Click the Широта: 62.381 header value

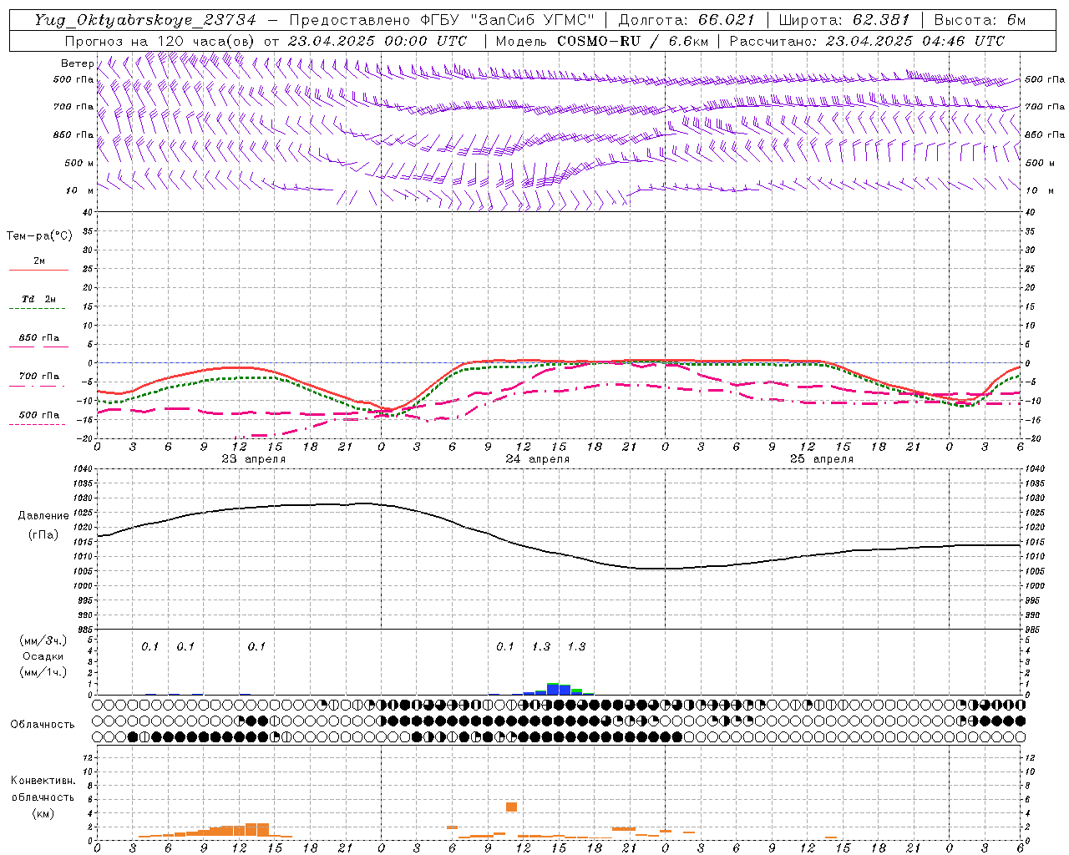pos(844,20)
